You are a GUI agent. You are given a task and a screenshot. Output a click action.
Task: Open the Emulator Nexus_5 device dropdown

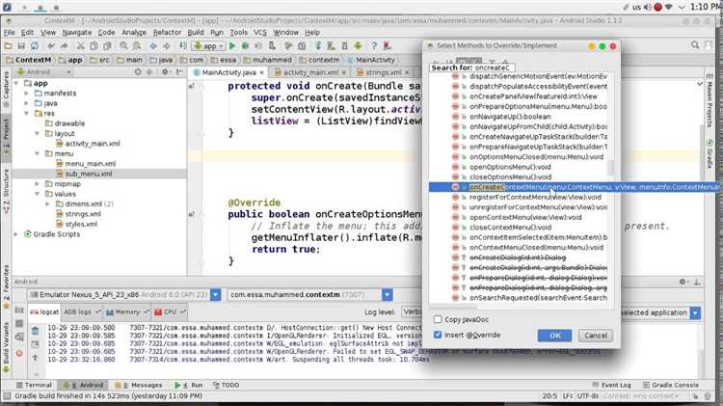point(215,294)
